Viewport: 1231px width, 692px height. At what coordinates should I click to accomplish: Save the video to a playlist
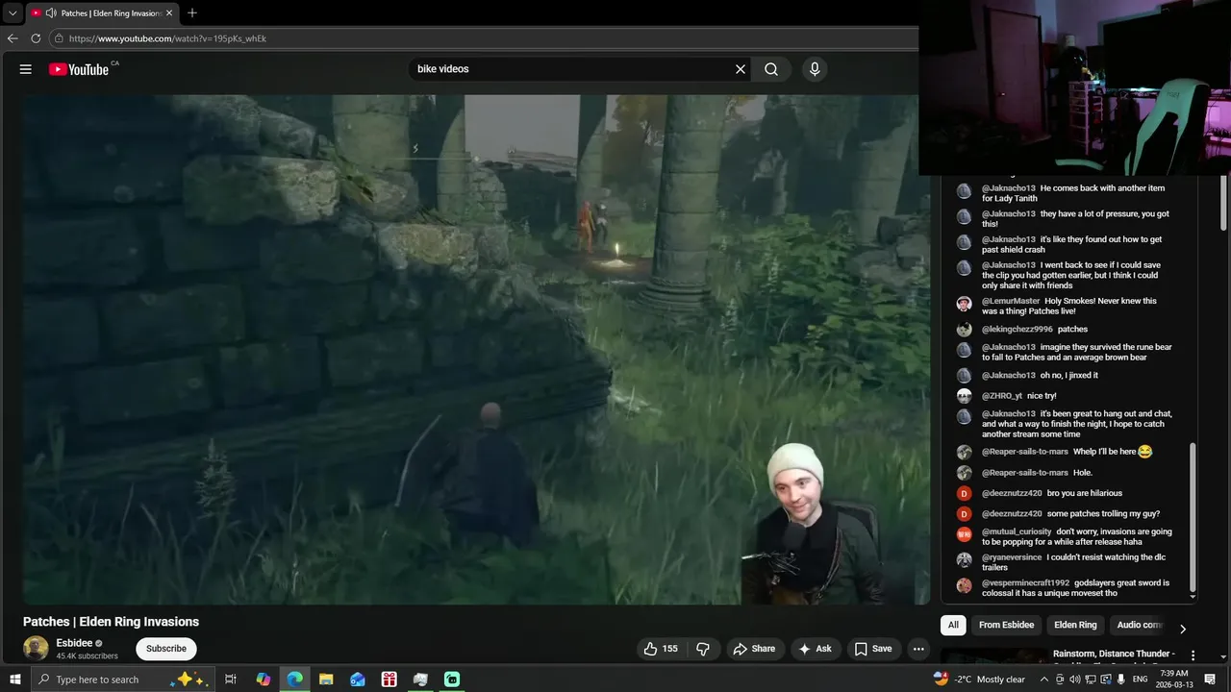[x=873, y=649]
